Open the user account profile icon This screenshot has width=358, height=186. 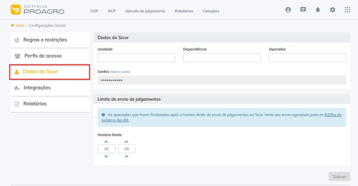click(x=288, y=10)
